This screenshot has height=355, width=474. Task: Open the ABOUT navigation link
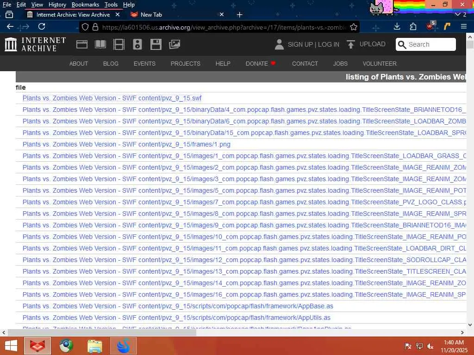point(79,64)
